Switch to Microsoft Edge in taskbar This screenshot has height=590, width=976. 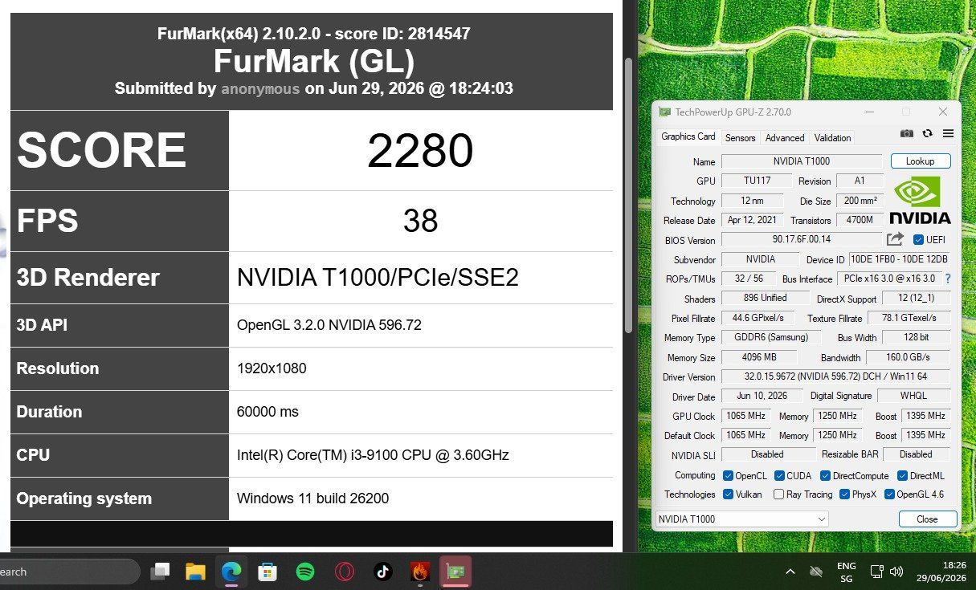pos(231,572)
